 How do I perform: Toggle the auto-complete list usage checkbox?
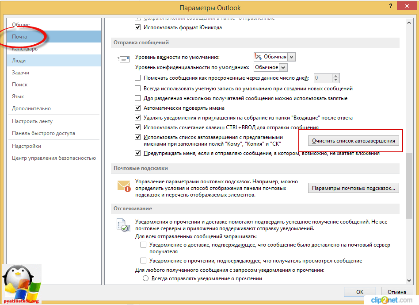[137, 137]
